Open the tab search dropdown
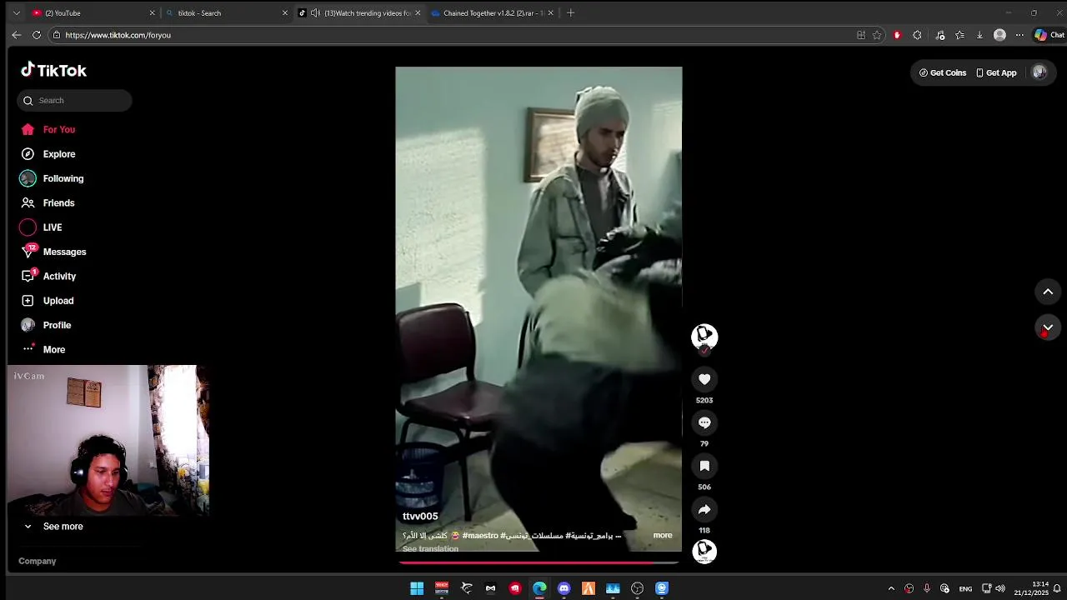The height and width of the screenshot is (600, 1067). 16,13
